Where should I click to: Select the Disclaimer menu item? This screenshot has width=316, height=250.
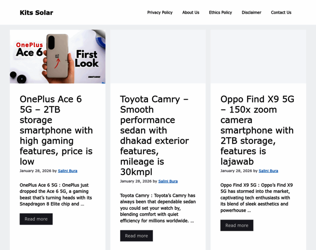pos(252,12)
